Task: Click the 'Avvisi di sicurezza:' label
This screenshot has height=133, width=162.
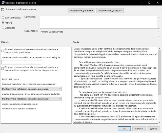Action: click(x=10, y=79)
